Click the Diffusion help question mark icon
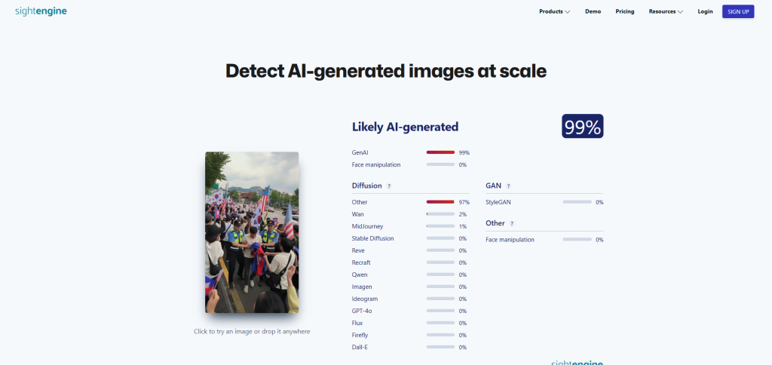Image resolution: width=772 pixels, height=365 pixels. pyautogui.click(x=389, y=186)
